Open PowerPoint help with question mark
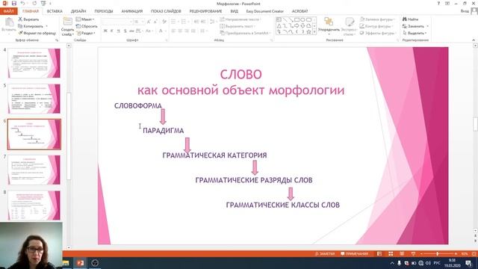This screenshot has height=269, width=478. point(438,3)
